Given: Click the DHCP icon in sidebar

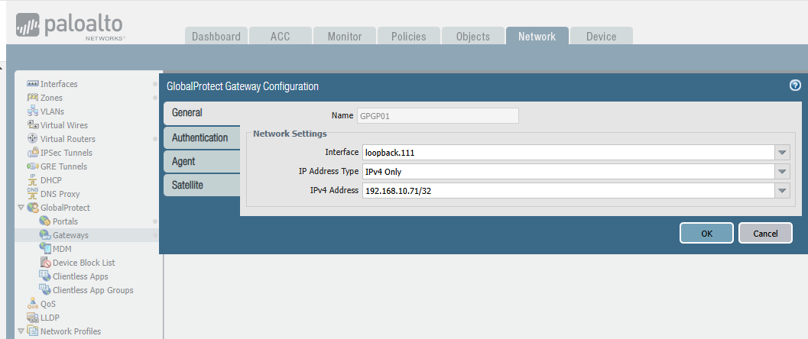Looking at the screenshot, I should click(x=32, y=180).
